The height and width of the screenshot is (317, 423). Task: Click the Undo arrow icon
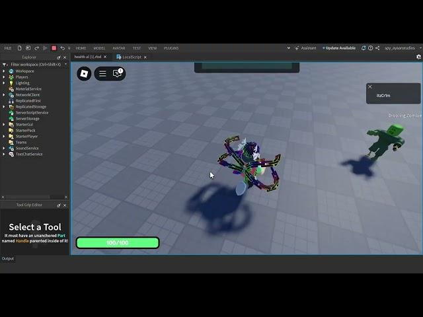pyautogui.click(x=63, y=48)
